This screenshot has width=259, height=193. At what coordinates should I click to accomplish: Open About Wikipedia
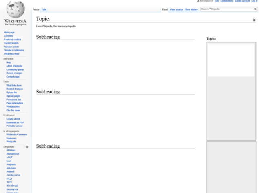[14, 66]
